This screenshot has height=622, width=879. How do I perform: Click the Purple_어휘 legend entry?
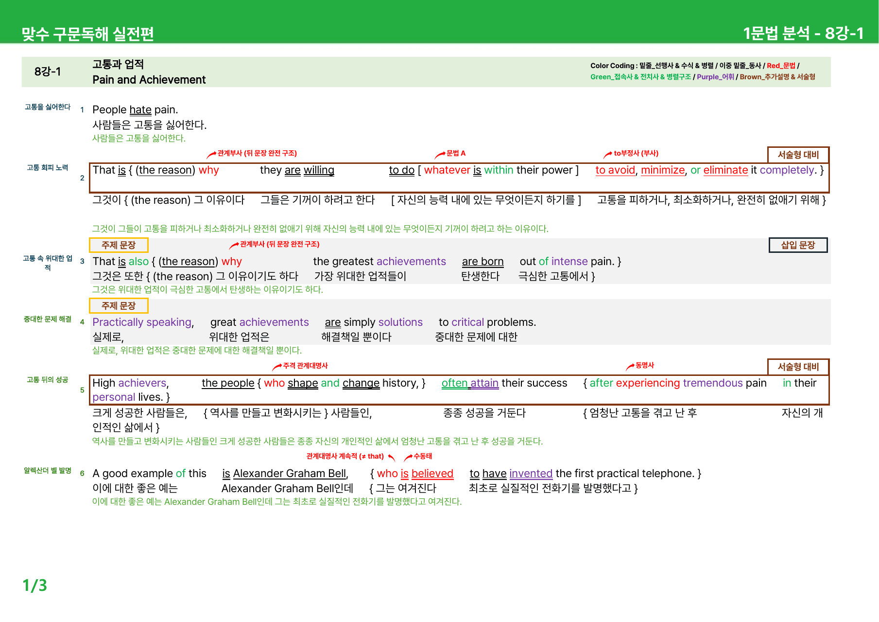(715, 77)
